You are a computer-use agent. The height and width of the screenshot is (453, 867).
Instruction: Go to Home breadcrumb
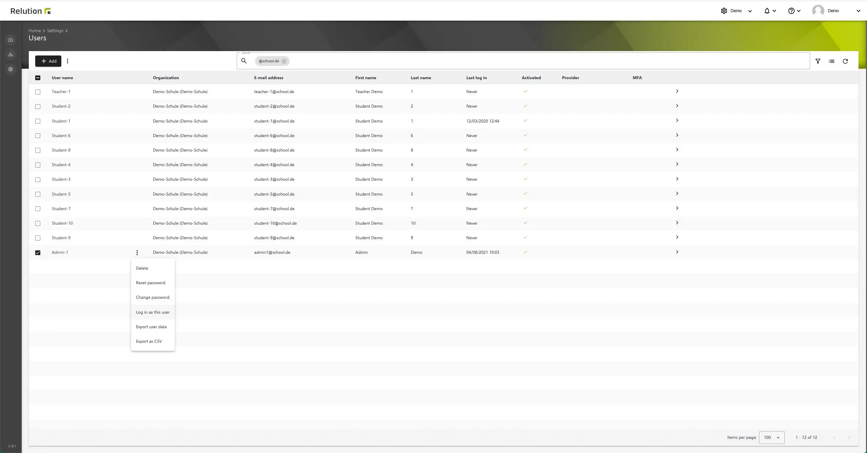click(35, 31)
